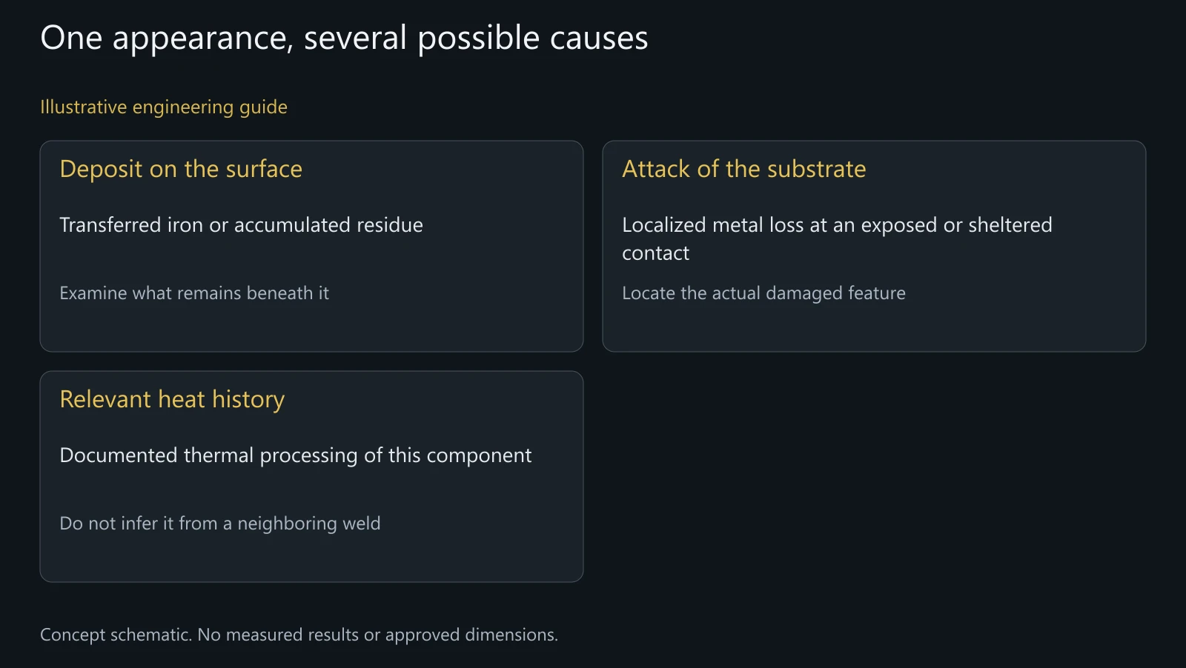Select the Relevant heat history card
Screen dimensions: 1186x668
pos(311,476)
